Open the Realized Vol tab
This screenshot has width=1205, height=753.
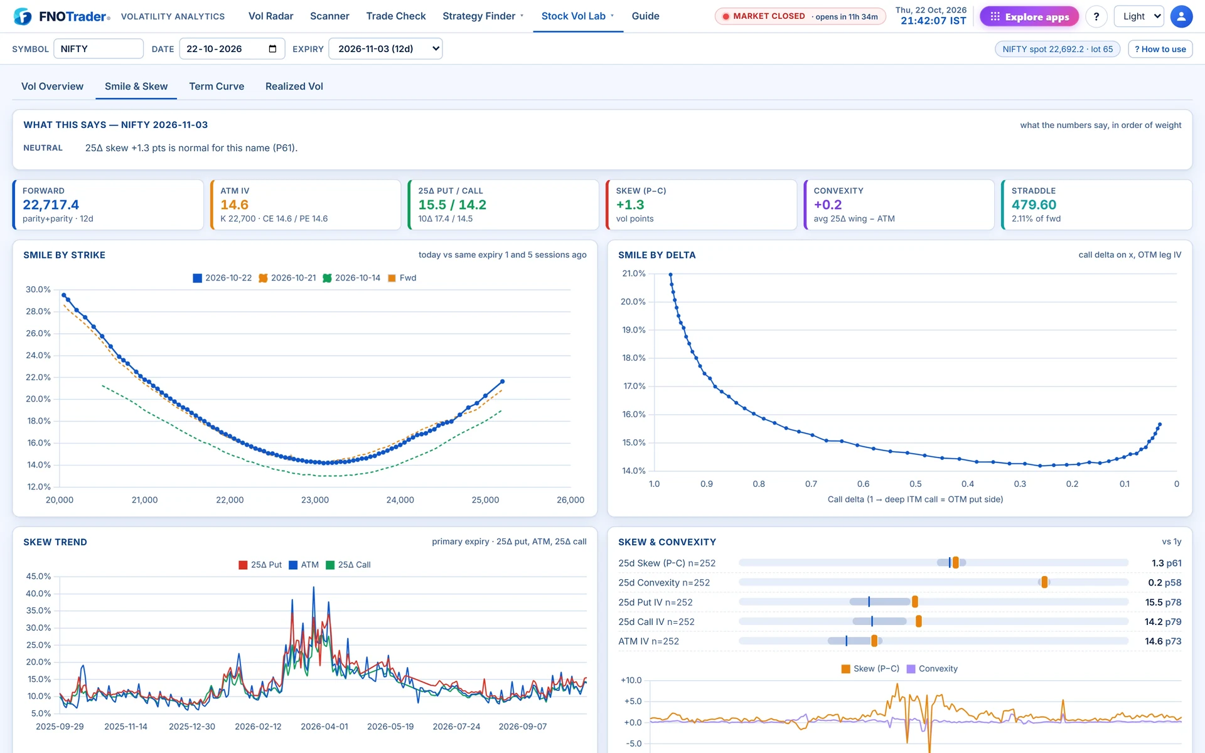click(x=294, y=87)
